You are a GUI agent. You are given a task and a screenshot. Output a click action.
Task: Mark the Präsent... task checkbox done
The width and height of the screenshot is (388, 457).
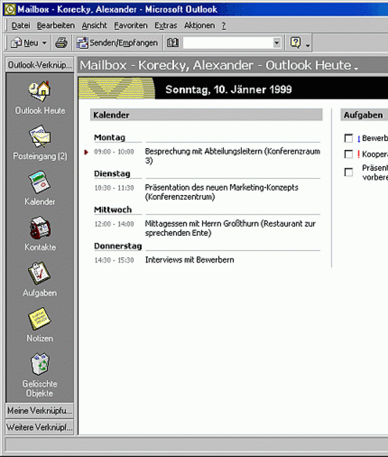point(348,172)
